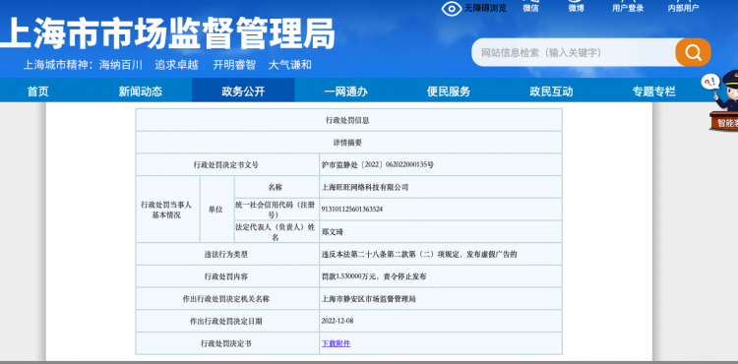Open 政民互动 navigation item
The height and width of the screenshot is (364, 738).
(x=551, y=91)
